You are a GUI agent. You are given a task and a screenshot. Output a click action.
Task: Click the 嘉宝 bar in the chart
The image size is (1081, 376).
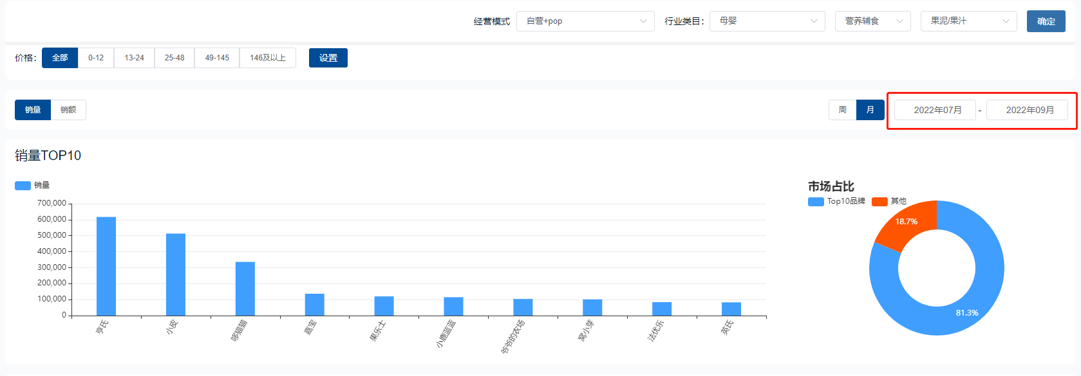click(315, 305)
